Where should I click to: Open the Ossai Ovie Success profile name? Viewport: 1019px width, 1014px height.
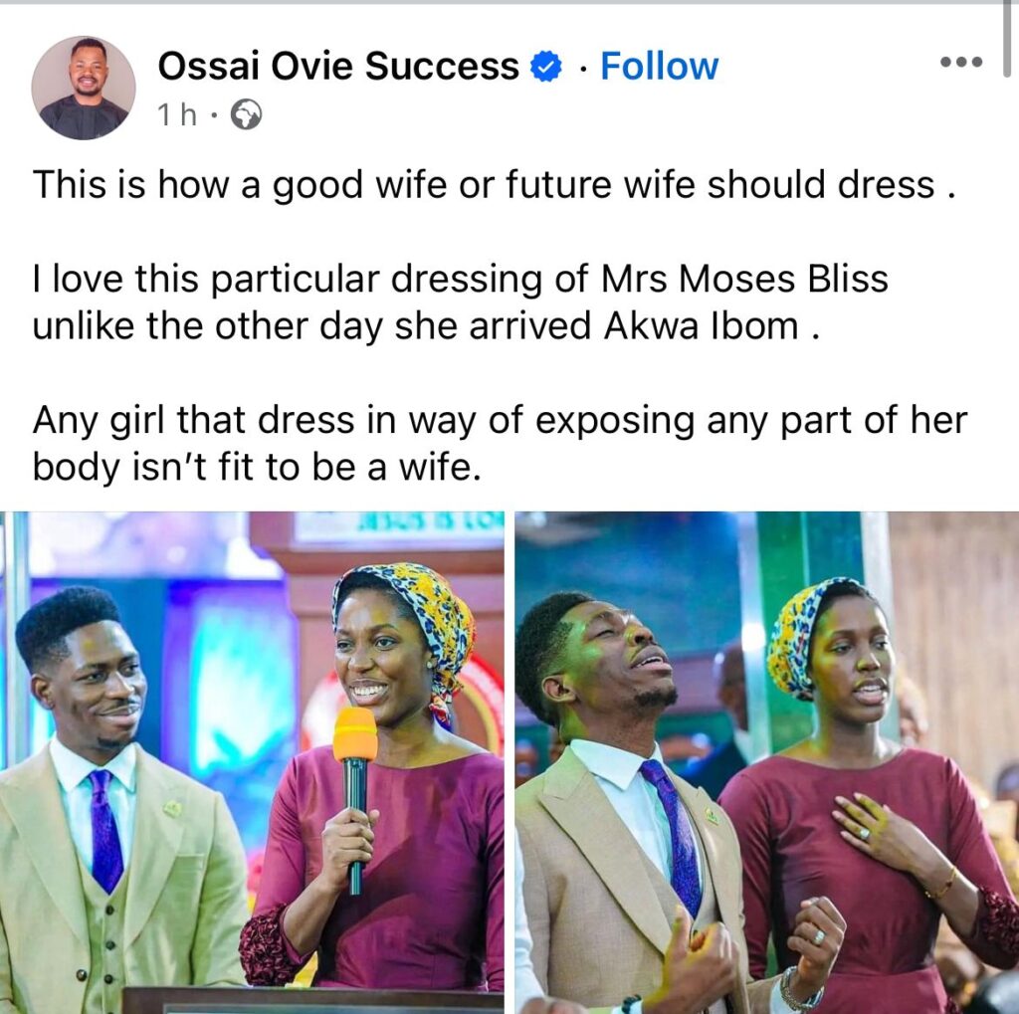click(x=338, y=67)
